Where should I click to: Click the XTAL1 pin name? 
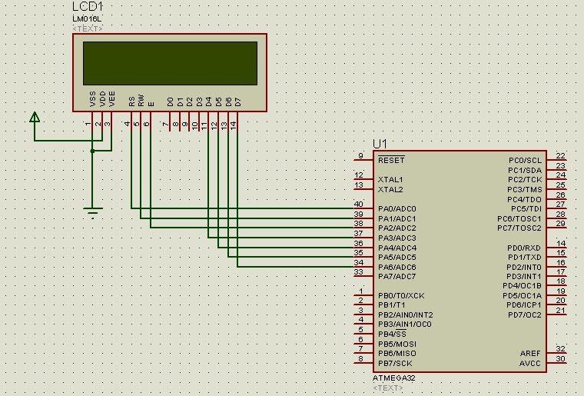pos(390,180)
